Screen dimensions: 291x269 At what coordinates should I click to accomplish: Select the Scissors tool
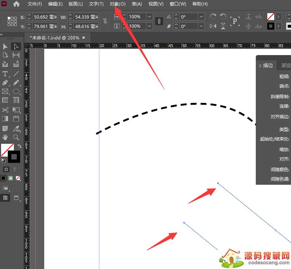tap(5, 109)
